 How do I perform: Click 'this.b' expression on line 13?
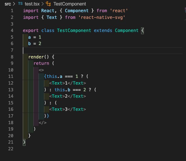pos(63,89)
